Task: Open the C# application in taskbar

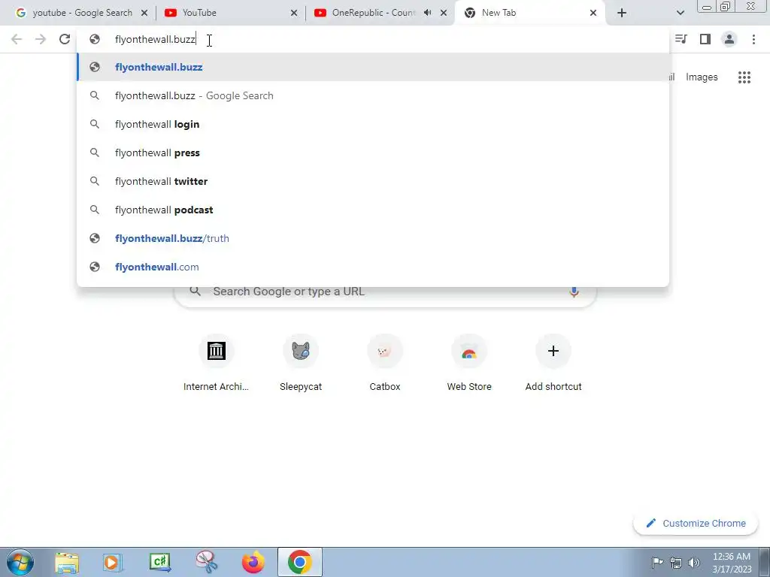Action: (160, 562)
